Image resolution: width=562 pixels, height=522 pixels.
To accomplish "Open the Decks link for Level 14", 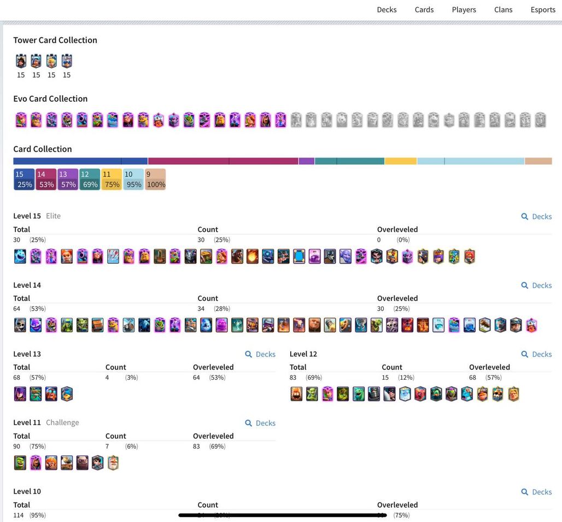I will [536, 285].
